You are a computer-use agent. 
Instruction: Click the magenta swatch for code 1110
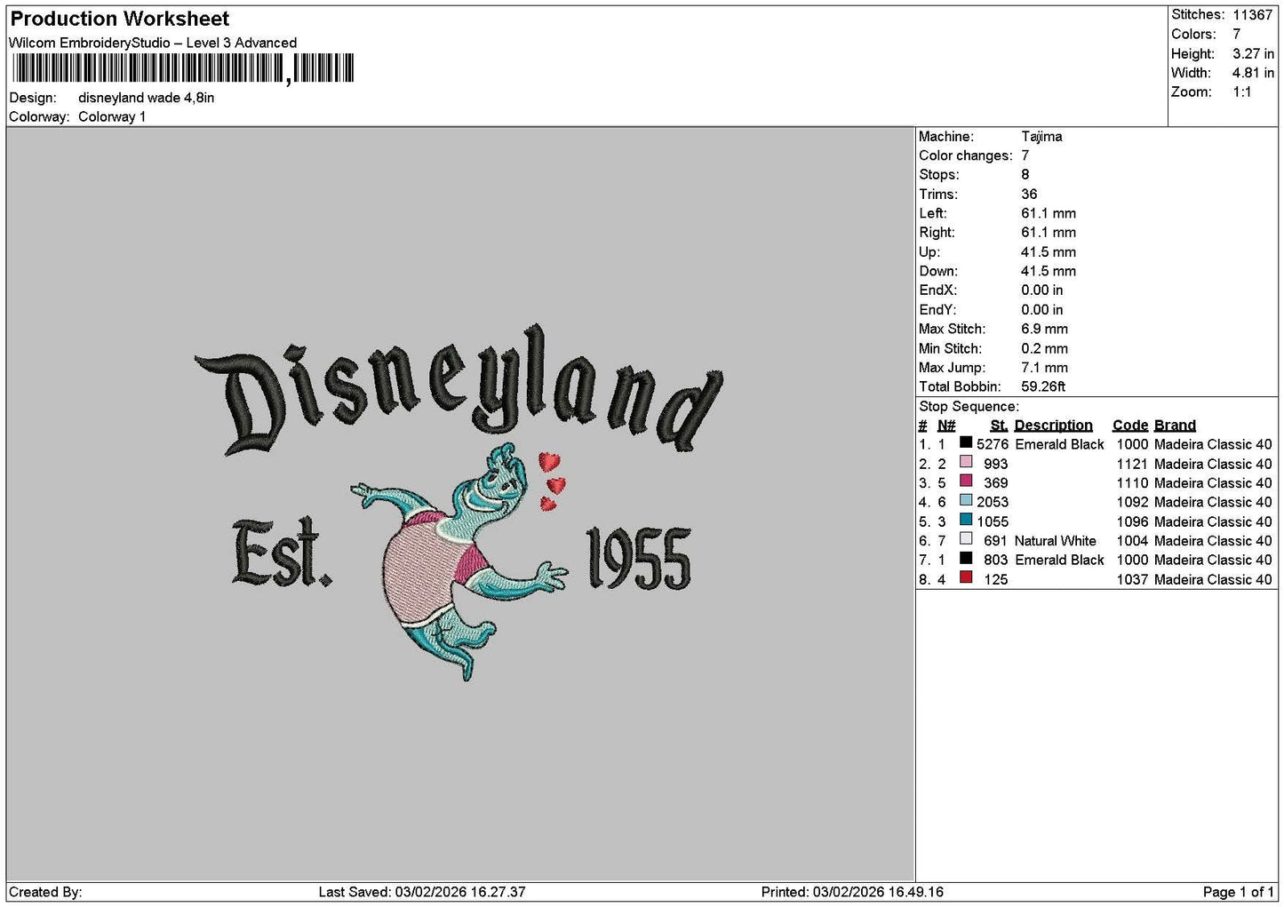[x=966, y=481]
